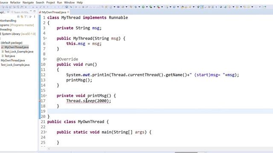Screen dimensions: 273x153
Task: Open the Source menu
Action: tap(4, 3)
